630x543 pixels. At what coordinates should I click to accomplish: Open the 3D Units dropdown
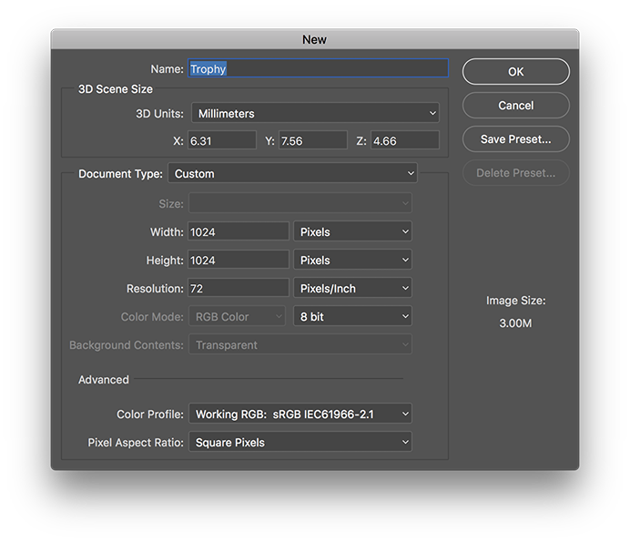coord(315,114)
